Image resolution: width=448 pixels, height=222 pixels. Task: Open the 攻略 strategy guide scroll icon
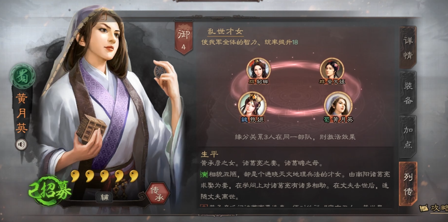click(433, 208)
